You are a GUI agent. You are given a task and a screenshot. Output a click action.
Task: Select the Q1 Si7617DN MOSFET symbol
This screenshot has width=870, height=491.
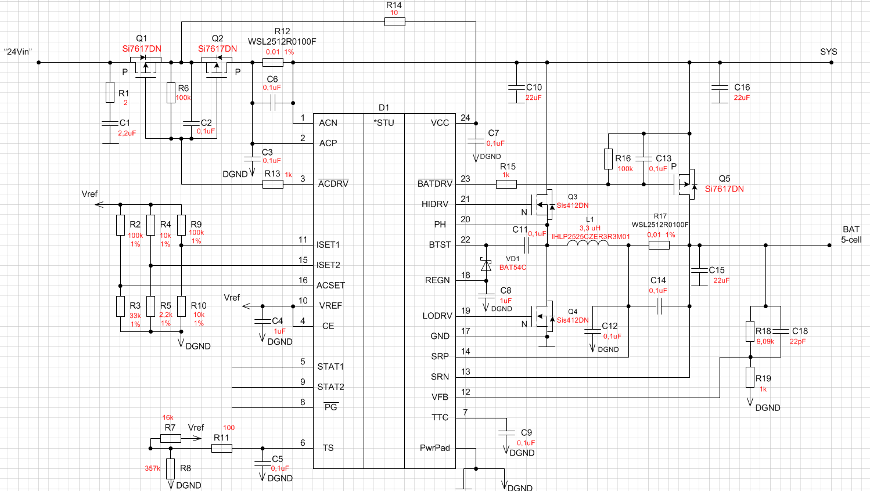pos(145,66)
